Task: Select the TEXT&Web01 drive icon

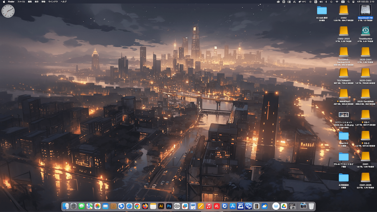Action: coord(344,73)
